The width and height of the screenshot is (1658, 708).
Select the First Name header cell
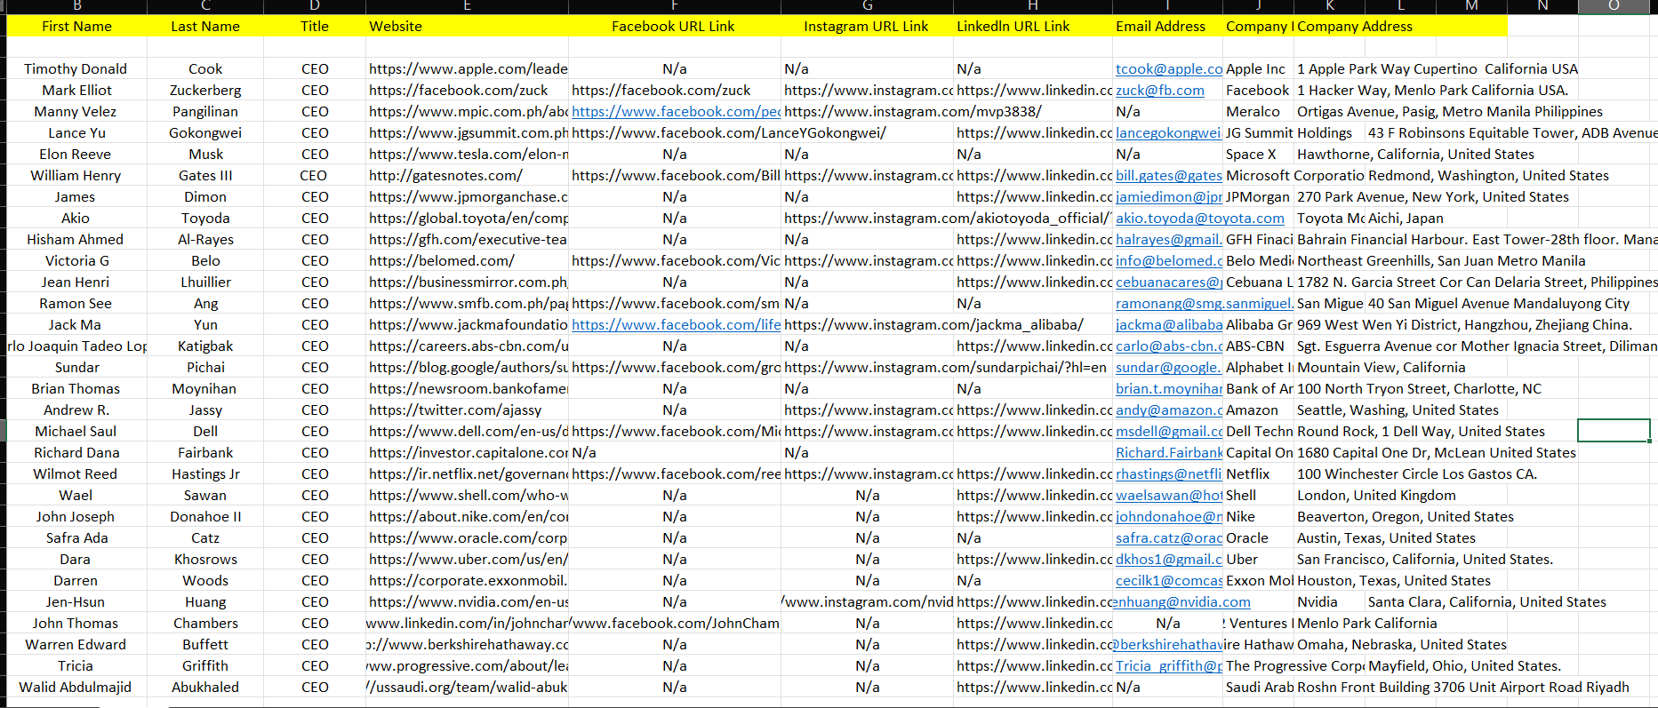tap(76, 26)
